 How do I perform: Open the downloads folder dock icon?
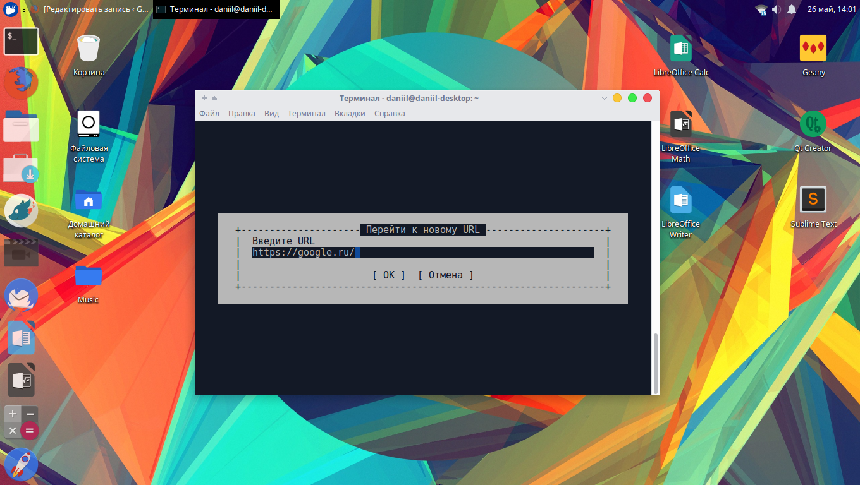[x=21, y=168]
